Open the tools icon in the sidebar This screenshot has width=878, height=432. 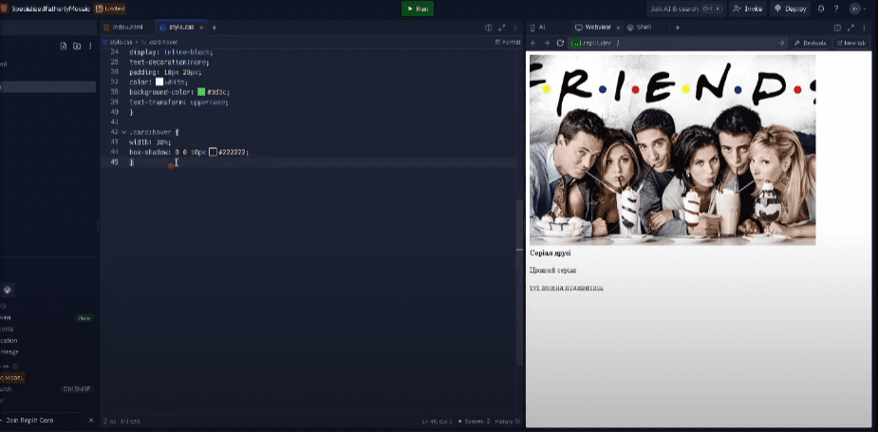coord(8,290)
